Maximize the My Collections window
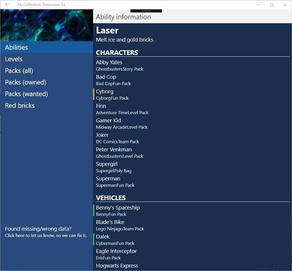Screen dimensions: 292x271 pyautogui.click(x=272, y=5)
